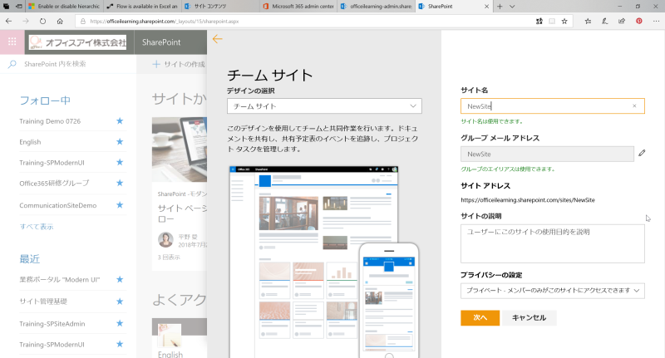The image size is (665, 358).
Task: Click the browser address bar URL
Action: click(x=164, y=22)
